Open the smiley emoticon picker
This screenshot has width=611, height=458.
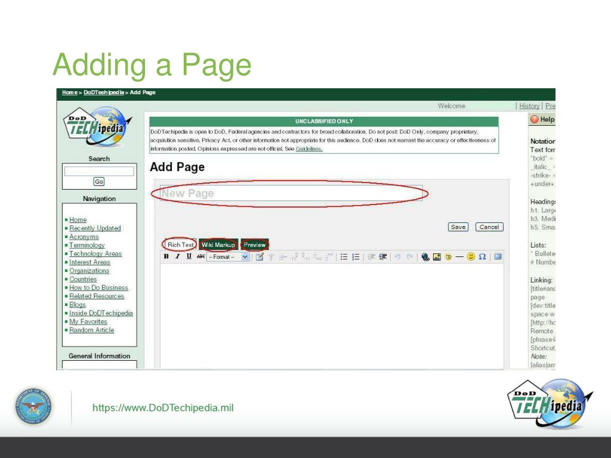471,256
